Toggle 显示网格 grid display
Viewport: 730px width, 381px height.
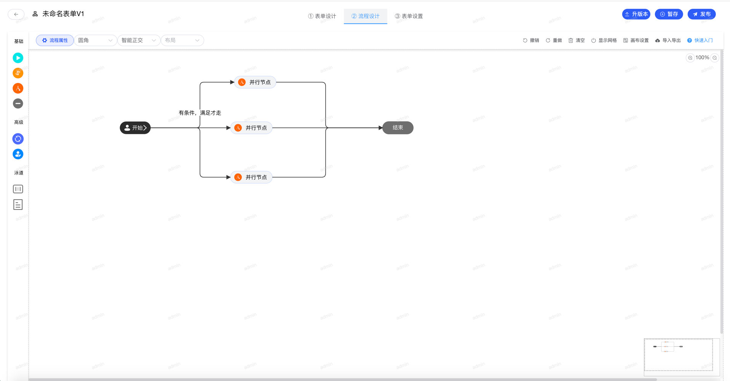click(604, 40)
